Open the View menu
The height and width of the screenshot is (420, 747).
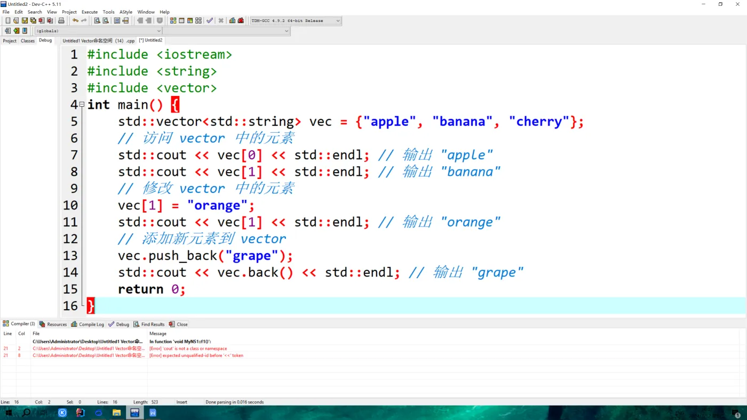click(52, 12)
